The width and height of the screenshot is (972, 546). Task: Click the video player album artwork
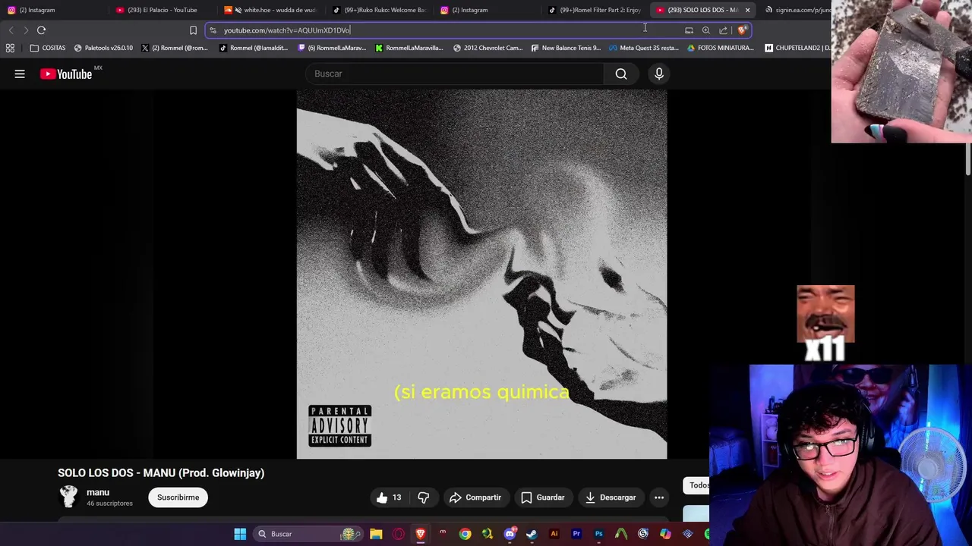[481, 275]
